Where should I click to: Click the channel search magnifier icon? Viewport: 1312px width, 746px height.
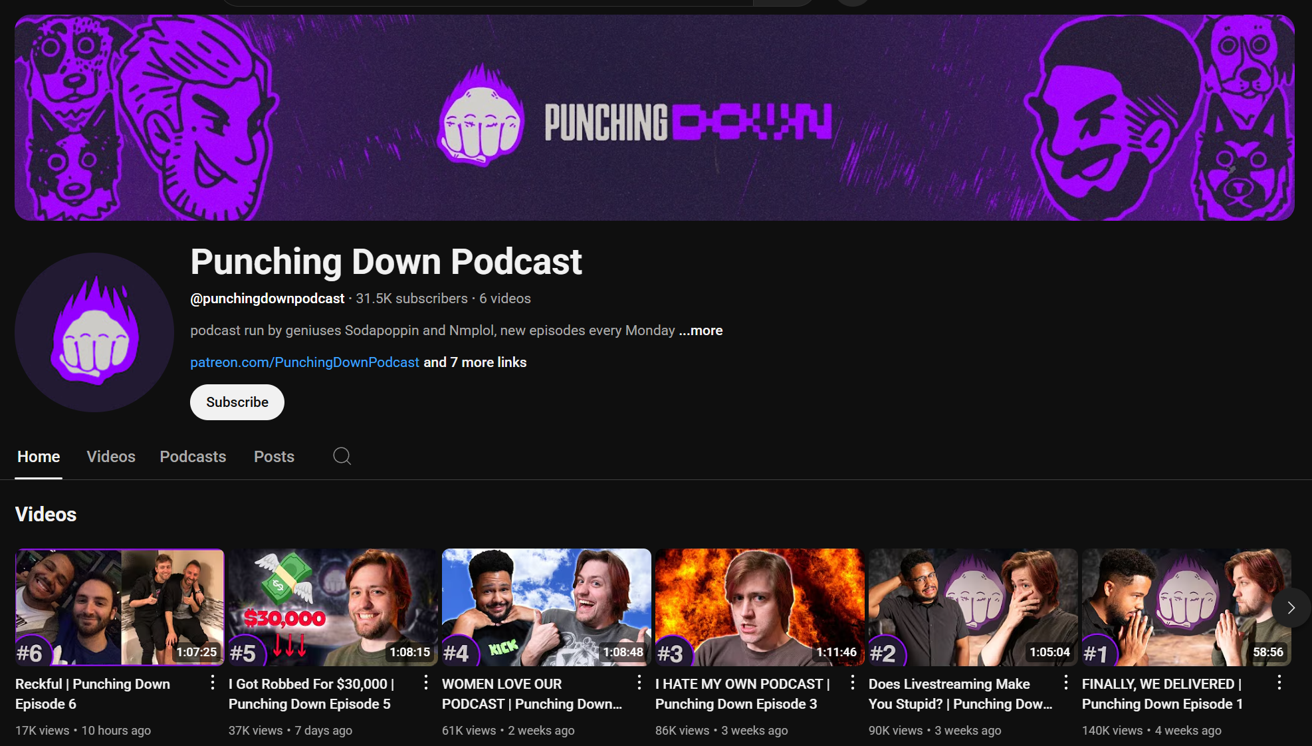[342, 456]
